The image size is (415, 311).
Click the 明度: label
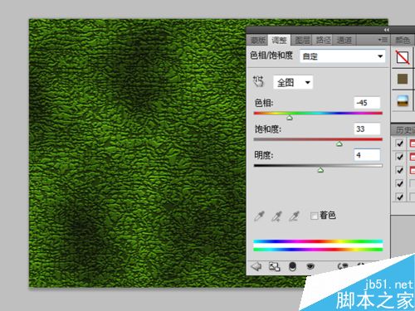pos(264,155)
